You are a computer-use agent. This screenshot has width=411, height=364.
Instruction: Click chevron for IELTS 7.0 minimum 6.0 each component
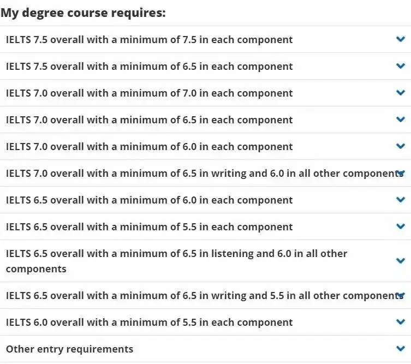[401, 146]
